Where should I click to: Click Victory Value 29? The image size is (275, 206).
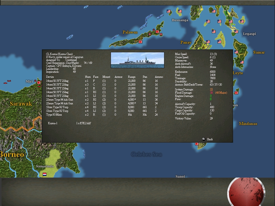click(211, 118)
